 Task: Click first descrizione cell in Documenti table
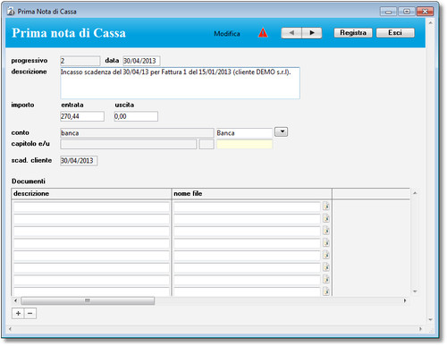91,207
